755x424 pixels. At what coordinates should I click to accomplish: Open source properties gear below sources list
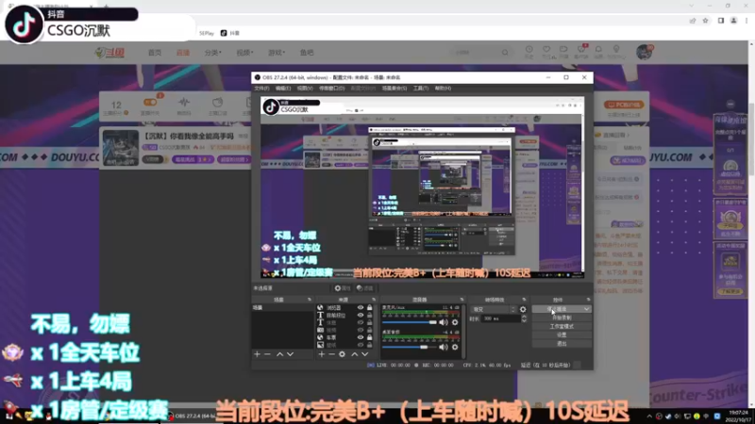[x=342, y=354]
